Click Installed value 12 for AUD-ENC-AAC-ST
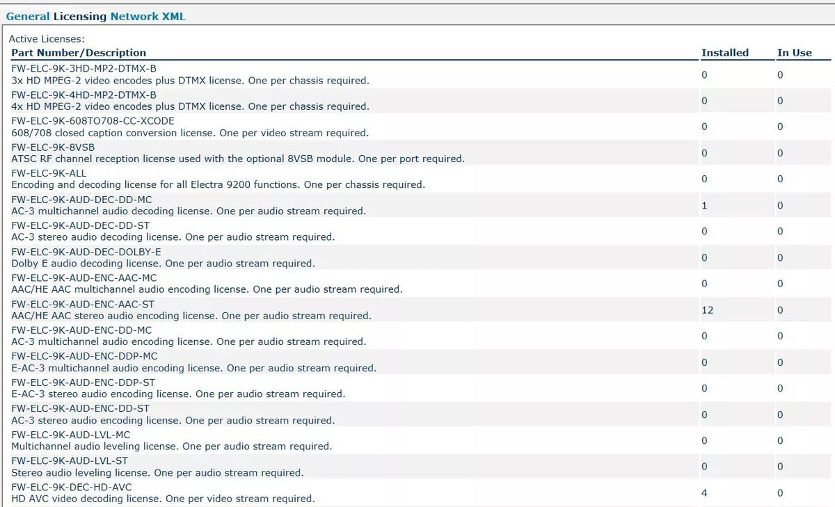835x507 pixels. (707, 310)
